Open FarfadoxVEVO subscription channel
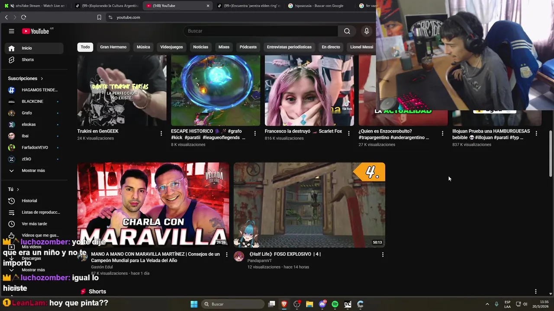The image size is (554, 311). click(35, 147)
